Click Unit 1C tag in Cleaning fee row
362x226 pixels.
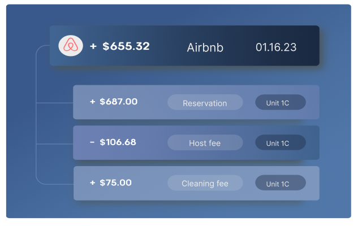click(x=280, y=183)
